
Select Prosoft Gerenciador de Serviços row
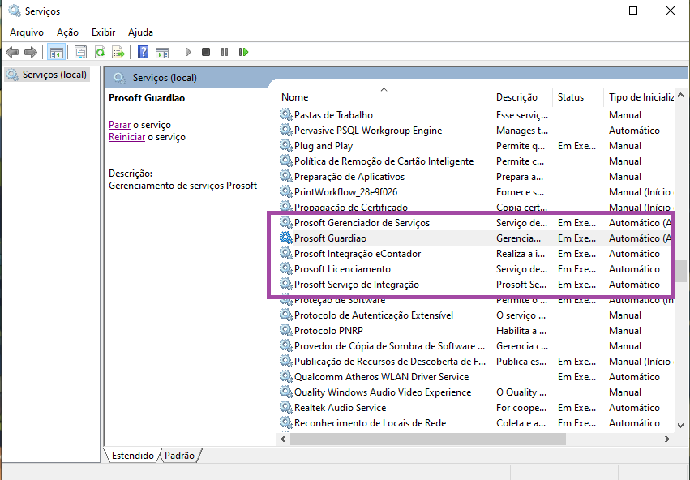(x=477, y=223)
